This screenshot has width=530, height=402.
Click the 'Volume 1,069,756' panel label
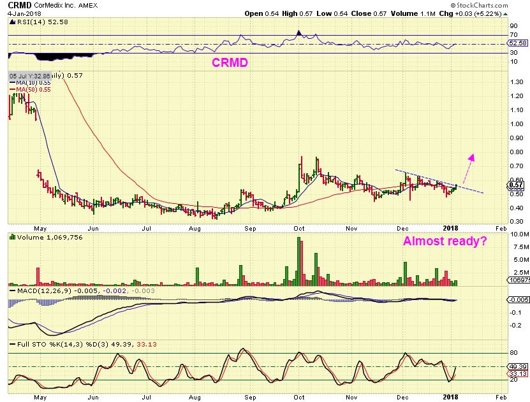50,237
